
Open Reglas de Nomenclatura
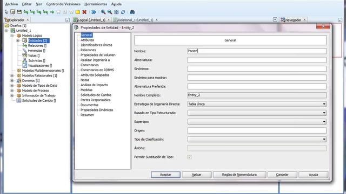click(239, 175)
